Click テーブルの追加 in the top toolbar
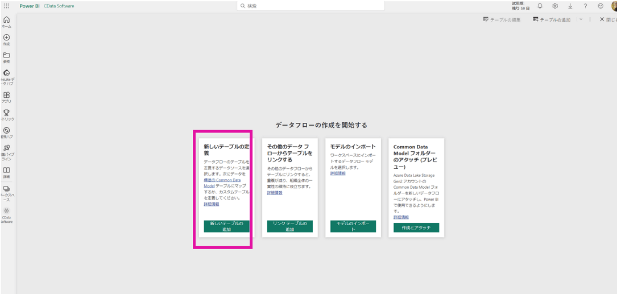617x294 pixels. (x=552, y=19)
